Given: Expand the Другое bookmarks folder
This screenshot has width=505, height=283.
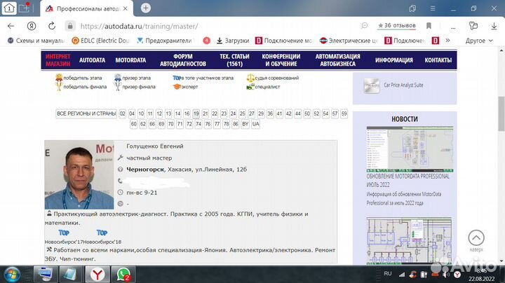Looking at the screenshot, I should click(479, 41).
